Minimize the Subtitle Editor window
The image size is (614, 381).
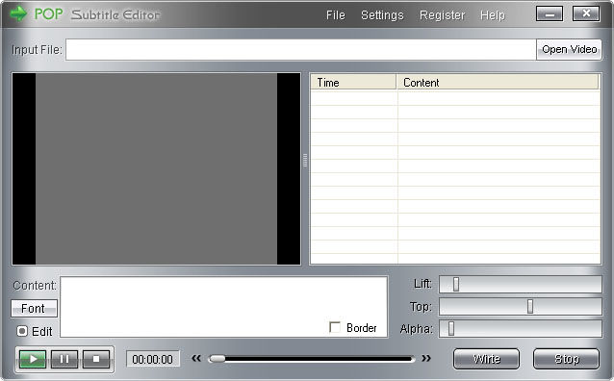pos(550,14)
